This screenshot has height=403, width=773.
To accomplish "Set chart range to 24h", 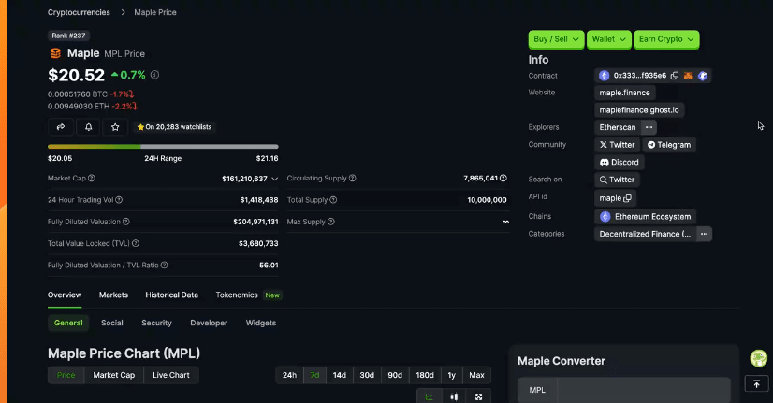I will 289,375.
